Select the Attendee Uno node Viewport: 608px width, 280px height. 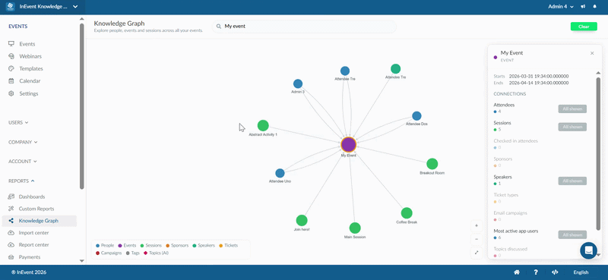(x=280, y=173)
